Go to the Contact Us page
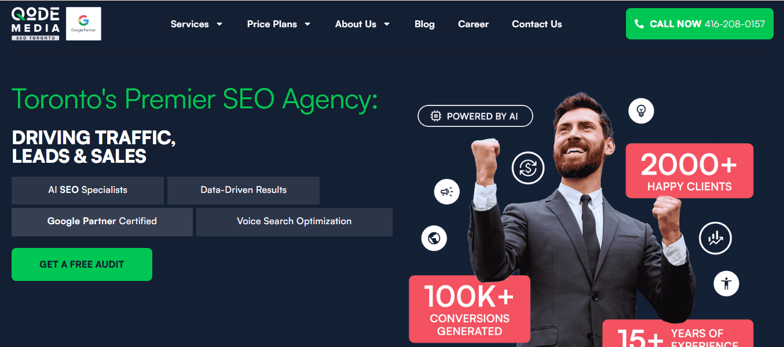The image size is (784, 347). pos(537,24)
